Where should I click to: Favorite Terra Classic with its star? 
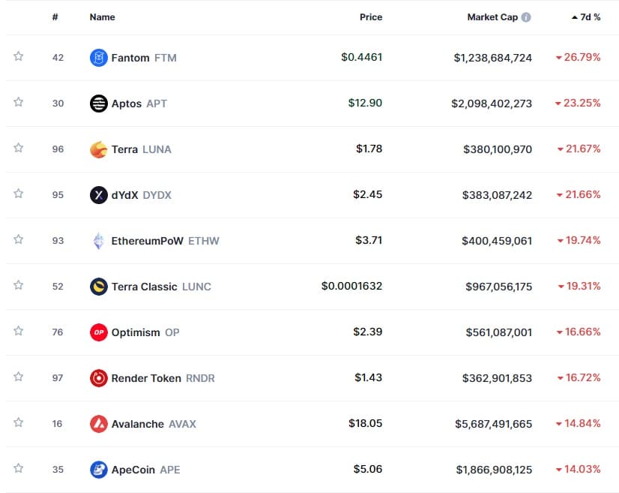pos(19,286)
